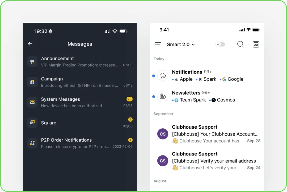The height and width of the screenshot is (192, 287).
Task: Open the Square messages row title
Action: 49,123
